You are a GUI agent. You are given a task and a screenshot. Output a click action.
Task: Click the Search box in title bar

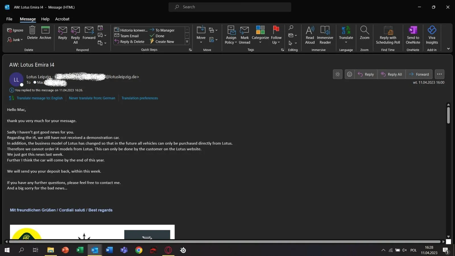(x=230, y=7)
